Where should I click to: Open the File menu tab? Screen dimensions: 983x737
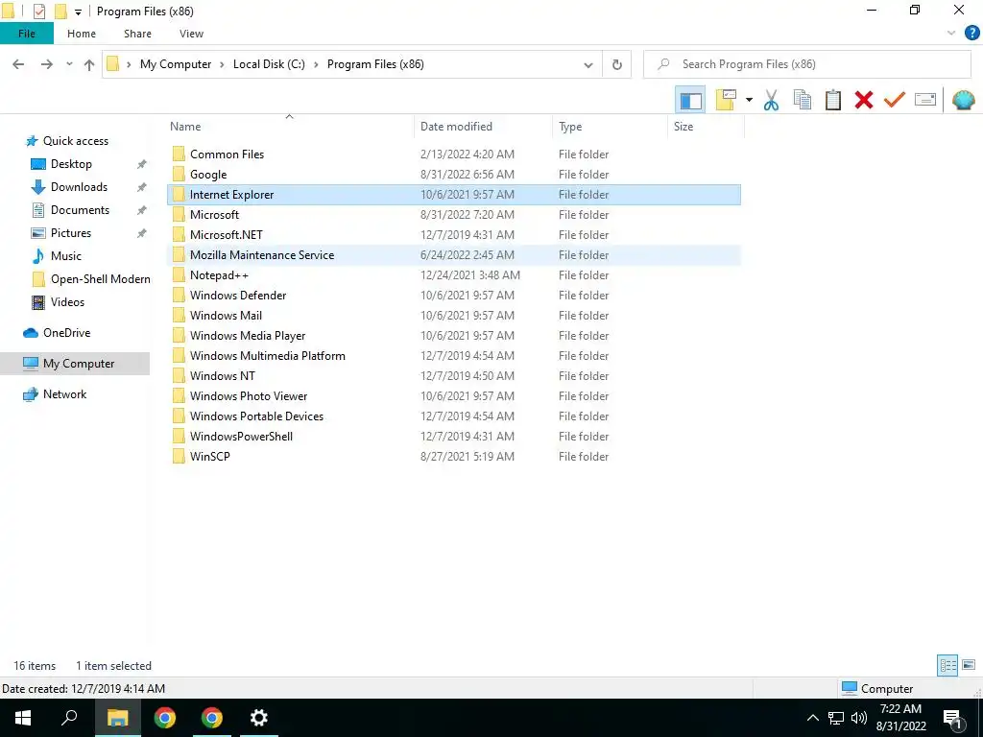point(27,34)
